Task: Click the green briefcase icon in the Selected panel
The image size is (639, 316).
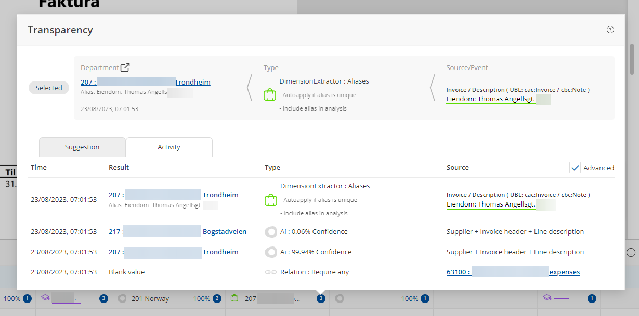Action: (269, 94)
